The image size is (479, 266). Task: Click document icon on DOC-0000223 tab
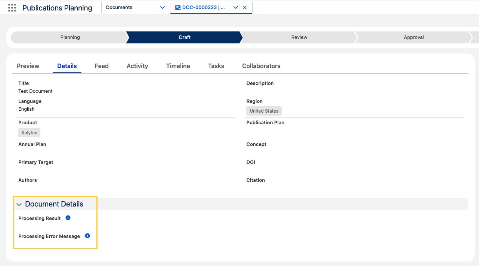(177, 7)
